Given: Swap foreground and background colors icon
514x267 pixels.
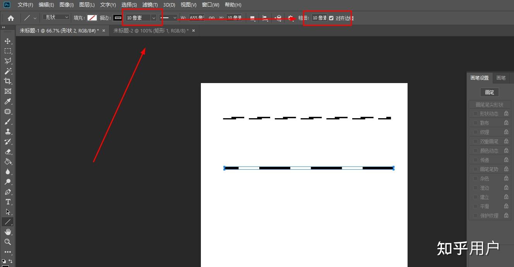Looking at the screenshot, I should coord(10,261).
